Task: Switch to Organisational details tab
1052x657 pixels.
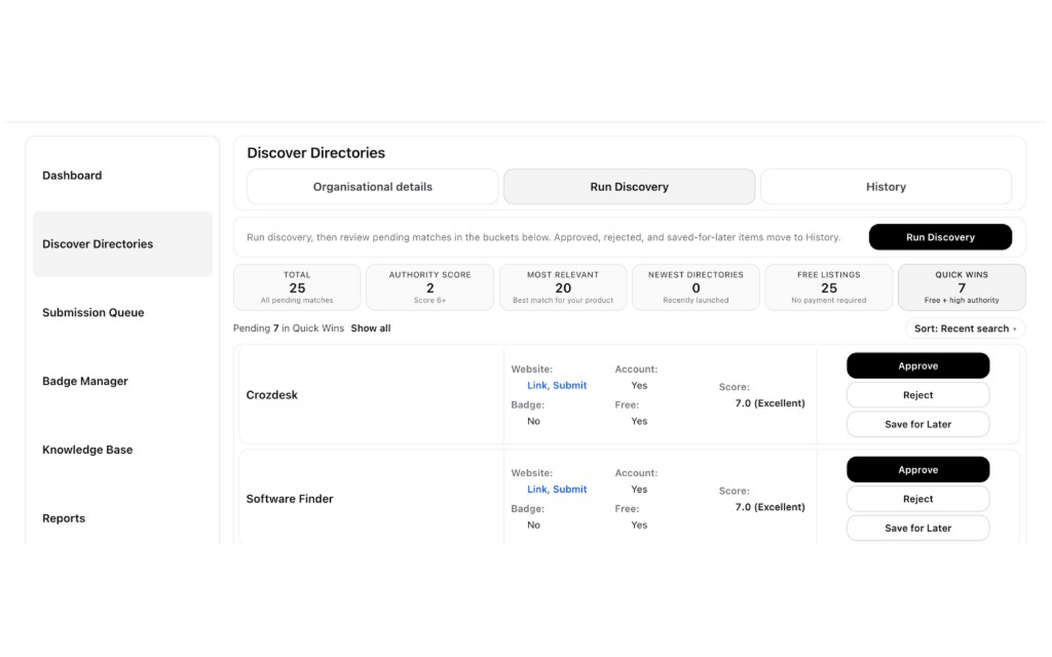Action: coord(372,187)
